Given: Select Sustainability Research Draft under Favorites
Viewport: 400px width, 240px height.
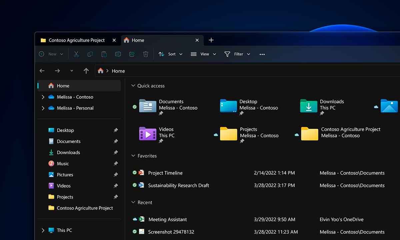Looking at the screenshot, I should pos(178,185).
